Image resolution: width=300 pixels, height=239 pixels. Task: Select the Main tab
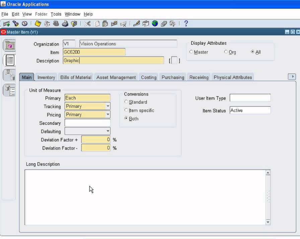click(26, 77)
